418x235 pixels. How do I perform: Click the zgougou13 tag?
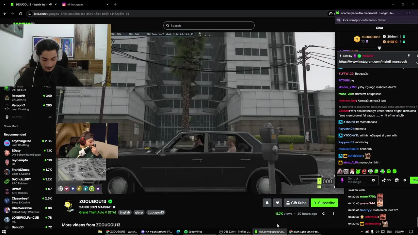tap(156, 212)
